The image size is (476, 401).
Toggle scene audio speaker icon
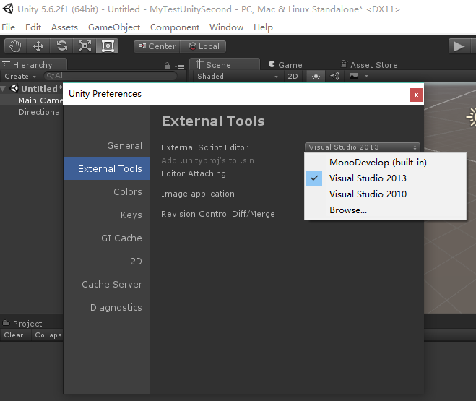(x=334, y=76)
